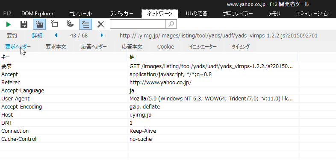Image resolution: width=336 pixels, height=160 pixels.
Task: Select the Cache-Control key cell
Action: click(63, 139)
